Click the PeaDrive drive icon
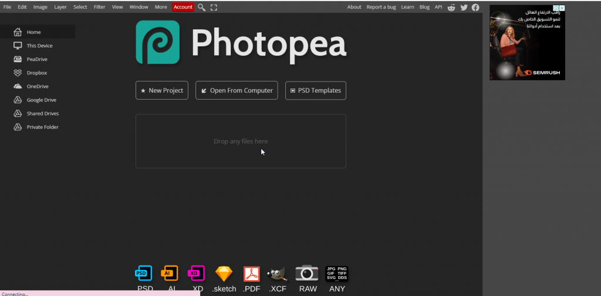The width and height of the screenshot is (601, 296). (x=18, y=59)
